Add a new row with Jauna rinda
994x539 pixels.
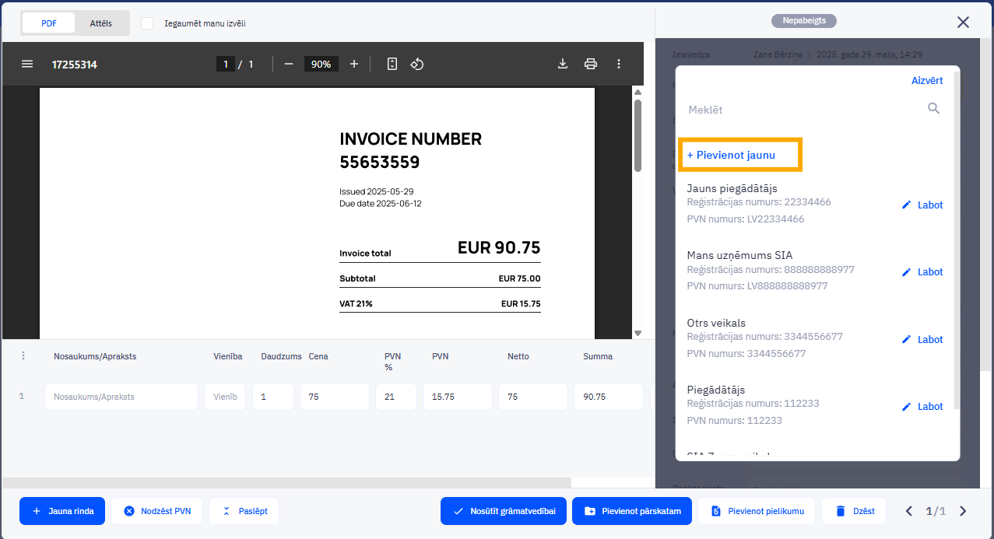point(62,511)
